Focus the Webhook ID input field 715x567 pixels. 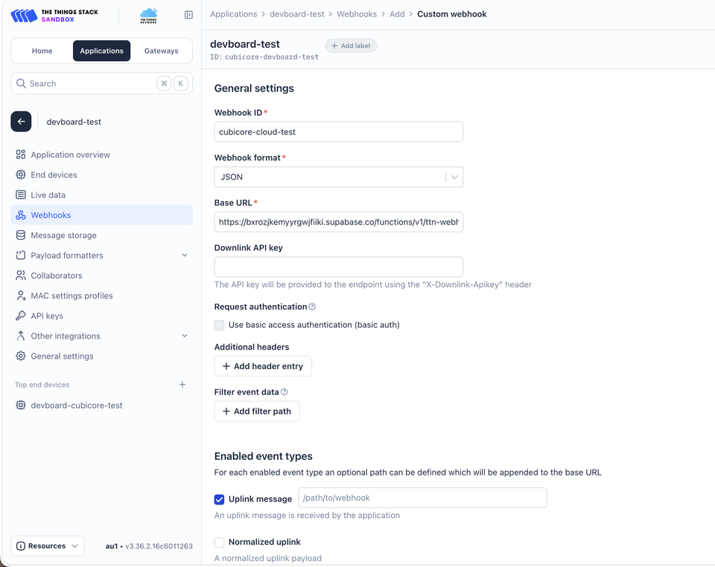click(x=338, y=132)
